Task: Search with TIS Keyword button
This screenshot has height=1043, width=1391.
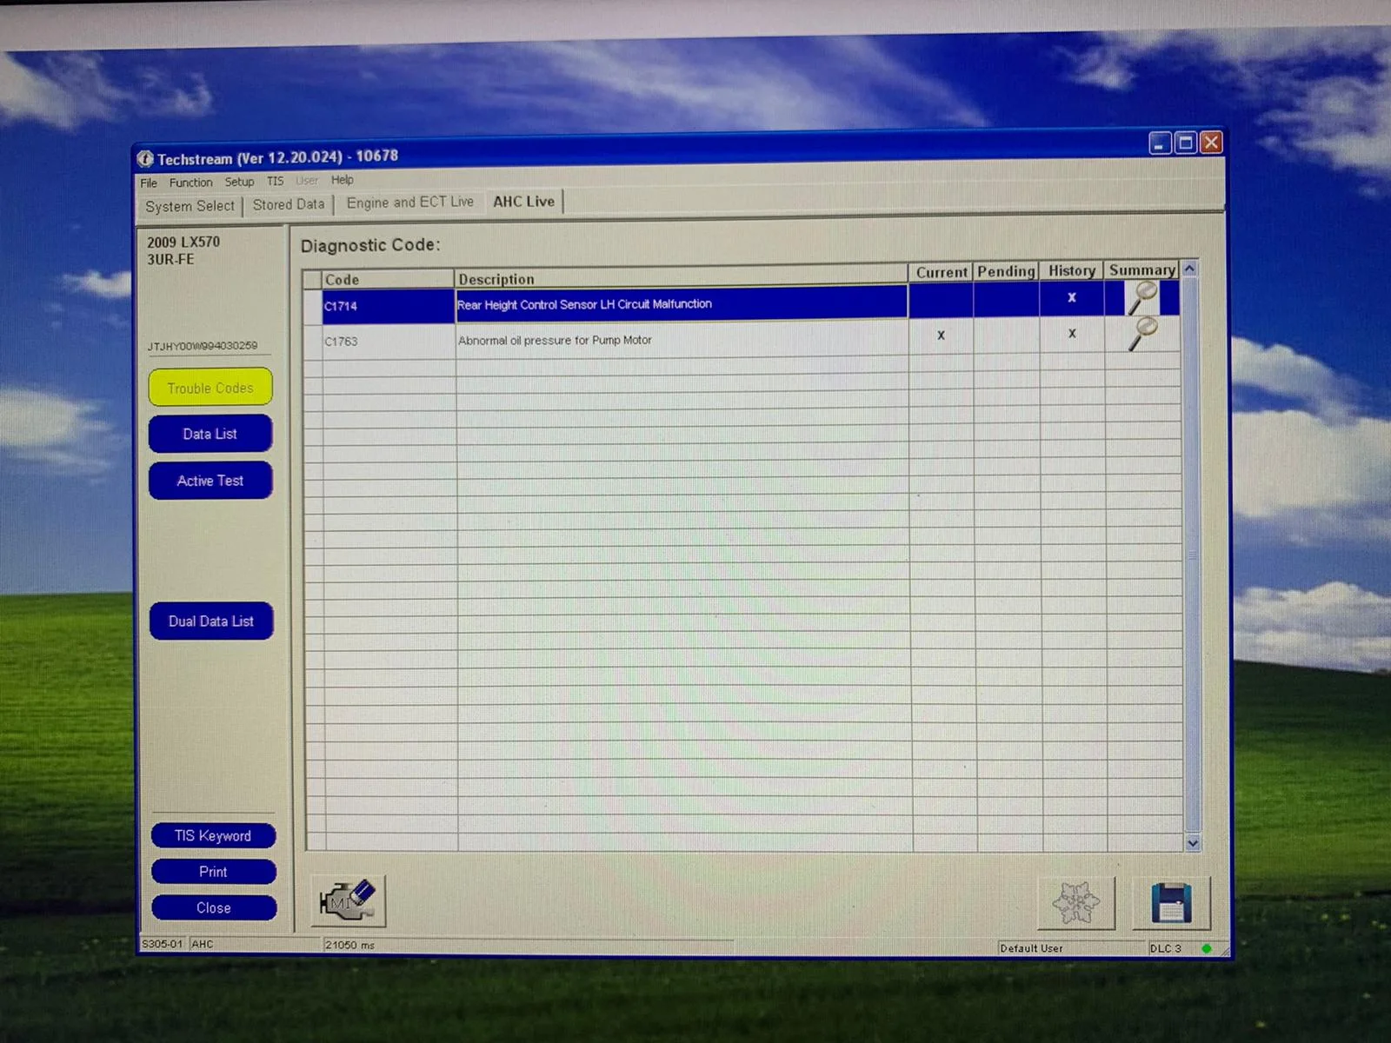Action: 213,835
